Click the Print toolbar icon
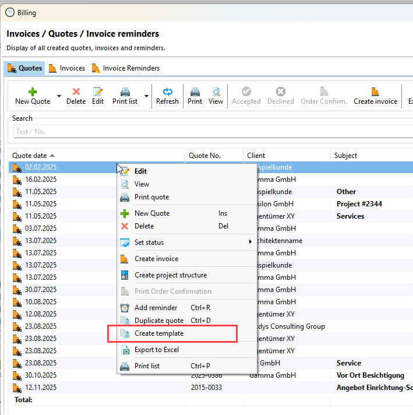This screenshot has width=413, height=415. pos(195,92)
